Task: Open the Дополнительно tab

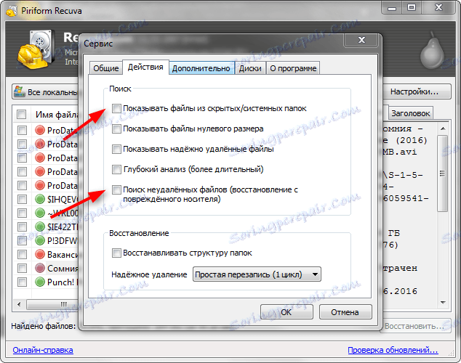Action: tap(201, 68)
